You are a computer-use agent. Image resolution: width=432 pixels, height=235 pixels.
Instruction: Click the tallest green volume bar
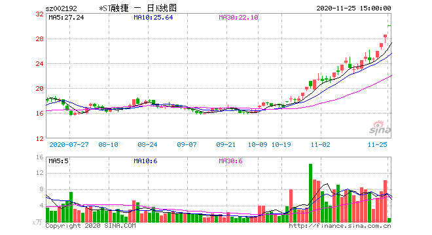pyautogui.click(x=310, y=193)
